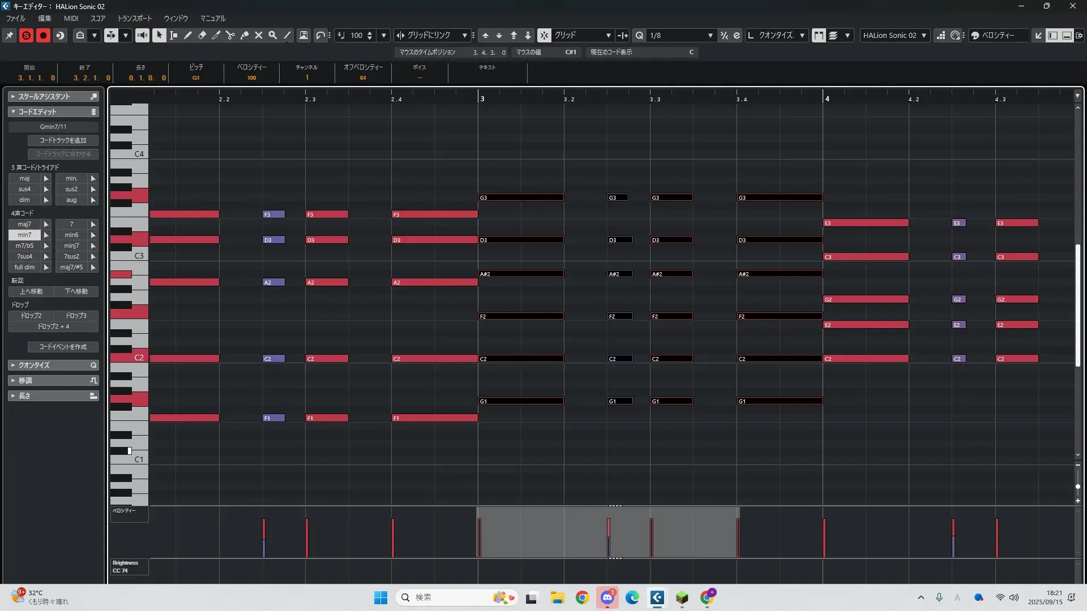Screen dimensions: 1087x611
Task: Open the HALion Sonic 02 part dropdown
Action: 895,35
